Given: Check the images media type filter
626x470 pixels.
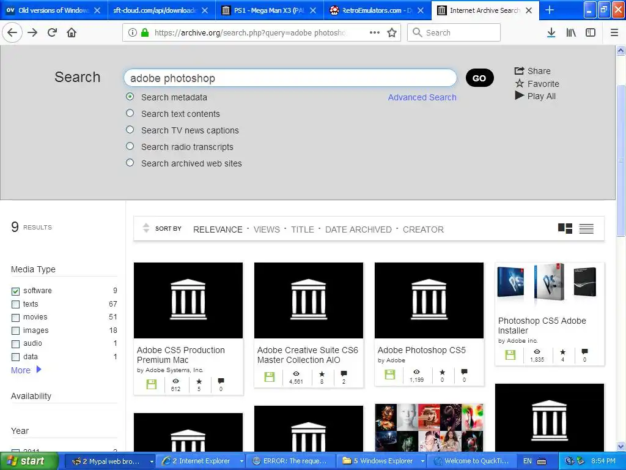Looking at the screenshot, I should (15, 331).
